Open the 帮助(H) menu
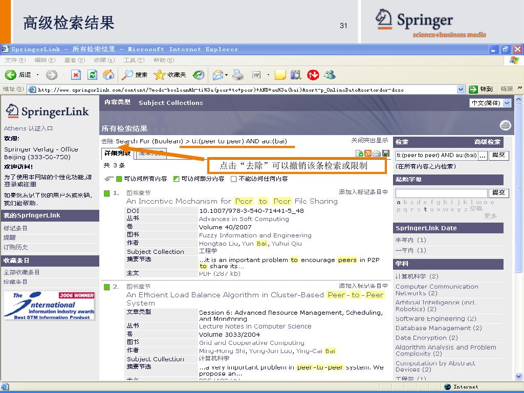Screen dimensions: 524x393 coord(164,60)
